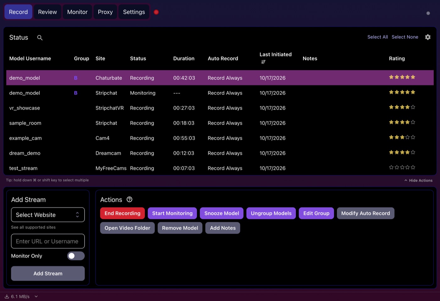Screen dimensions: 440x301
Task: Click the red recording indicator dot
Action: (x=156, y=12)
